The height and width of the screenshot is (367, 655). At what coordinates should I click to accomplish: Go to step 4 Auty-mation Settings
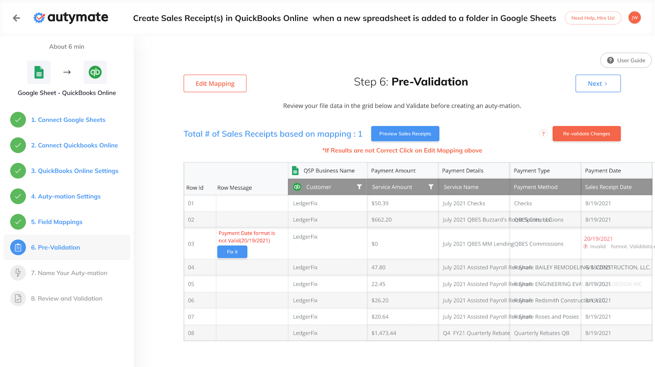(x=66, y=196)
